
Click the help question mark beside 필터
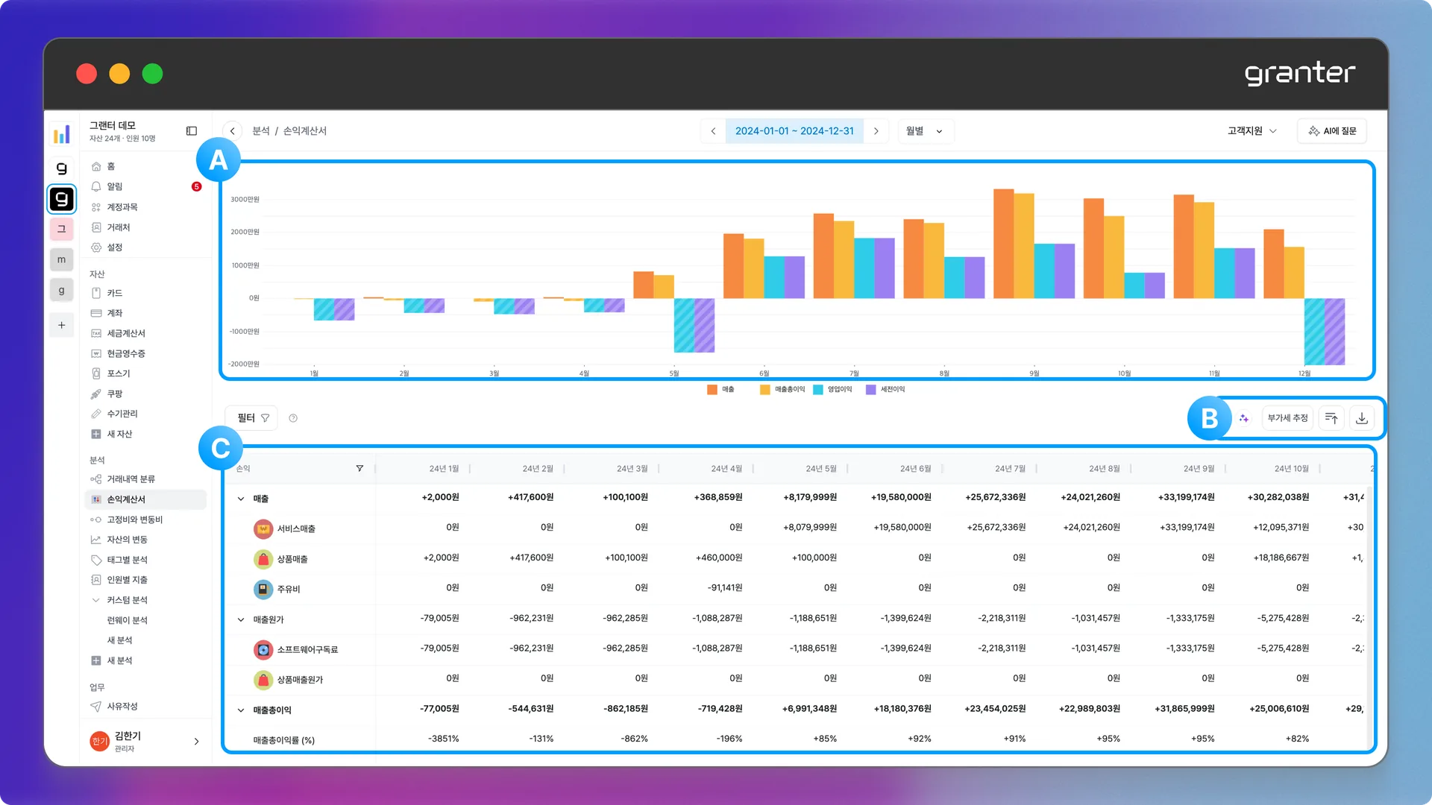[x=293, y=418]
